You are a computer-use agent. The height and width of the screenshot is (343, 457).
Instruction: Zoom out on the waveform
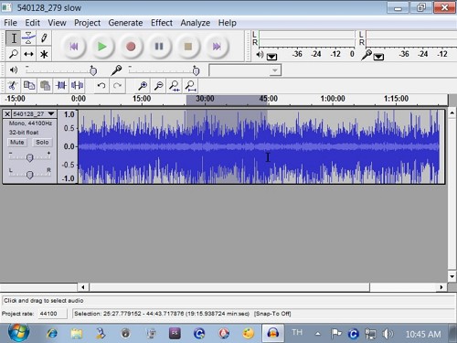(x=159, y=86)
